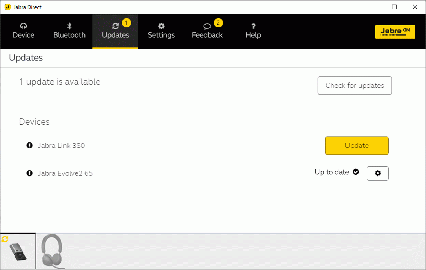Go to the Feedback tab
This screenshot has width=426, height=270.
click(207, 31)
